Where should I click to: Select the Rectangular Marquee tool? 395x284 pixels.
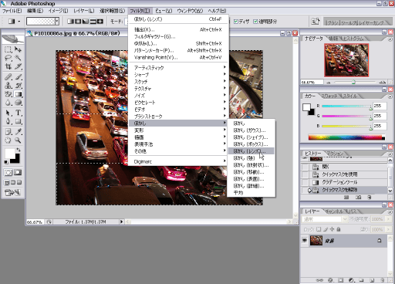point(8,49)
